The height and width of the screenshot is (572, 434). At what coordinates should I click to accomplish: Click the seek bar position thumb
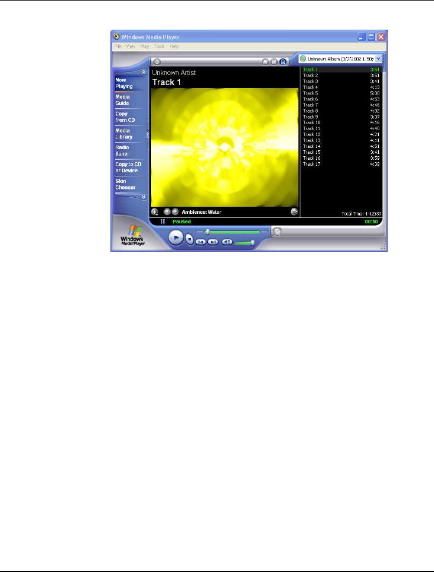coord(208,232)
